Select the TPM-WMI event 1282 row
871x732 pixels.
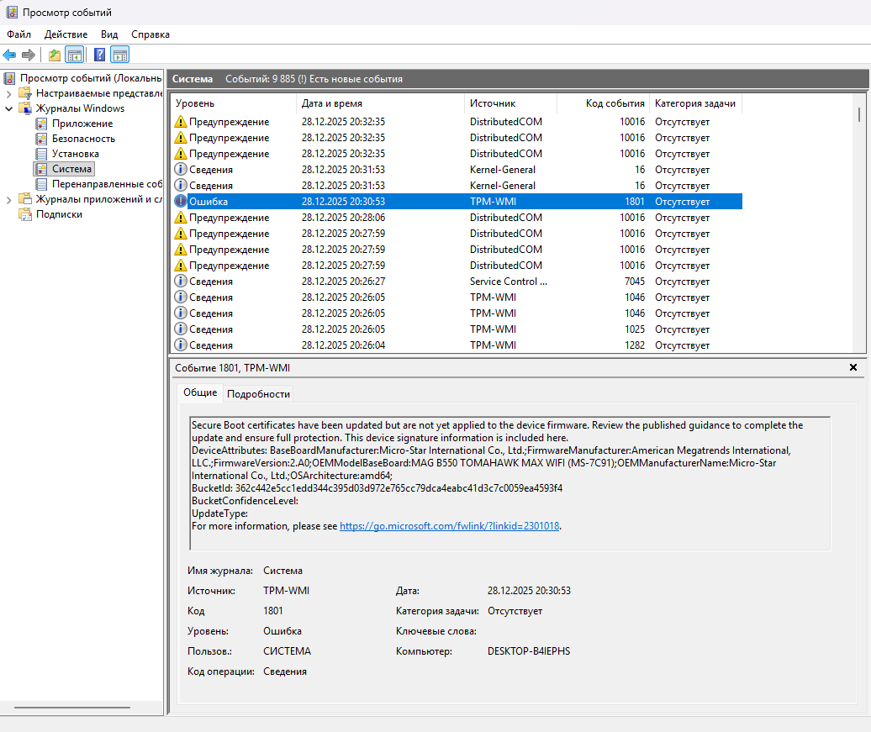[457, 345]
